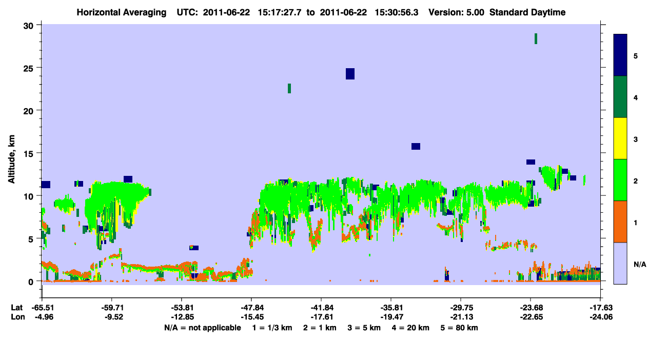Click the legend text '5 = 80 km'
The height and width of the screenshot is (342, 667).
[460, 328]
